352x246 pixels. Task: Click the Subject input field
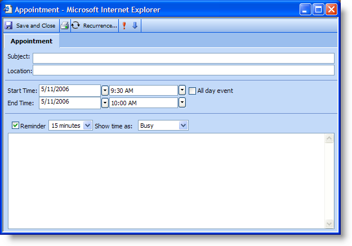point(184,59)
